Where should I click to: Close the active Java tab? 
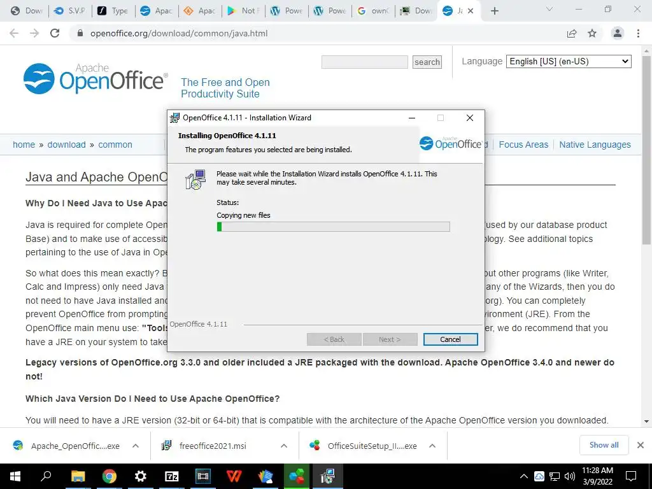[471, 11]
